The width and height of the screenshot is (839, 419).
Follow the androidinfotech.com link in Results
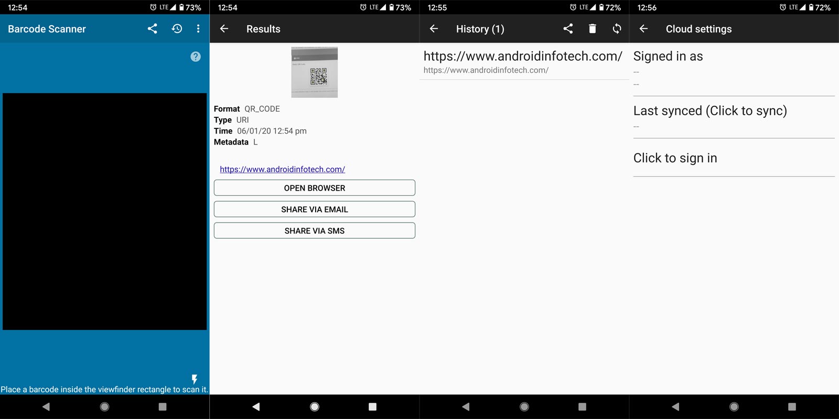[x=282, y=169]
